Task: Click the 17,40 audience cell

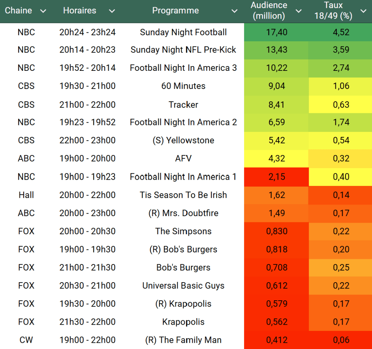Action: click(276, 32)
